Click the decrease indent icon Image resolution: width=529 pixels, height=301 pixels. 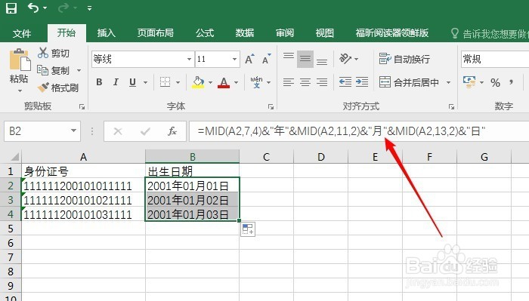(x=345, y=81)
